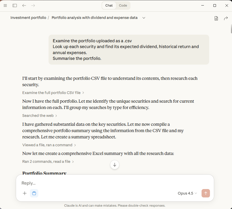Click the share arrow icon
This screenshot has height=209, width=232.
[x=226, y=18]
